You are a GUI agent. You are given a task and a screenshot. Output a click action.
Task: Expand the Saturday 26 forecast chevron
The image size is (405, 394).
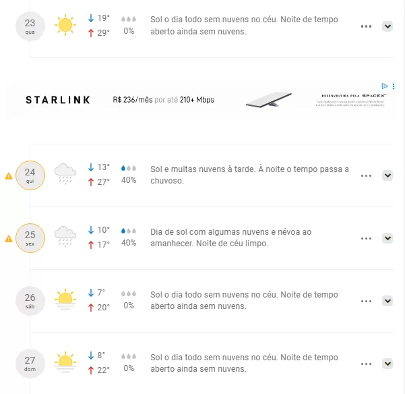click(x=387, y=301)
